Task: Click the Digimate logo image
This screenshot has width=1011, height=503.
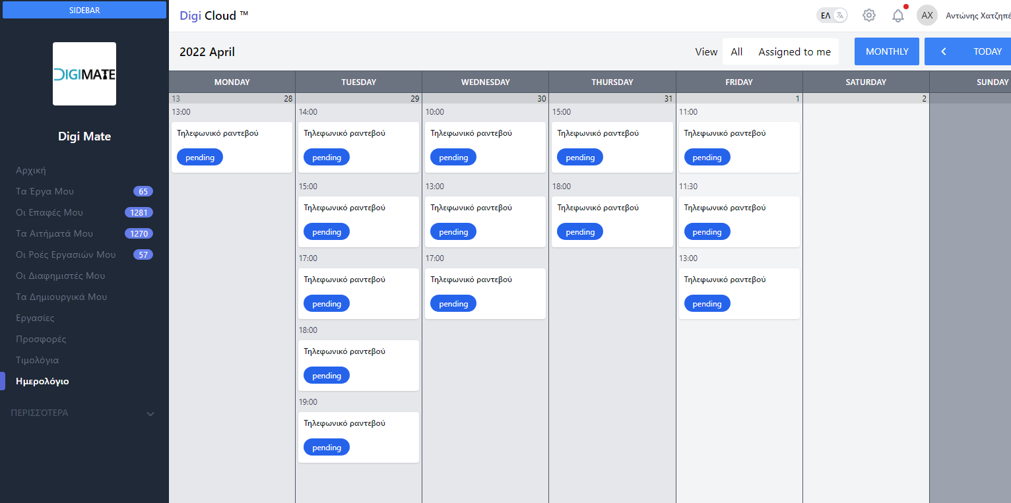Action: (x=84, y=74)
